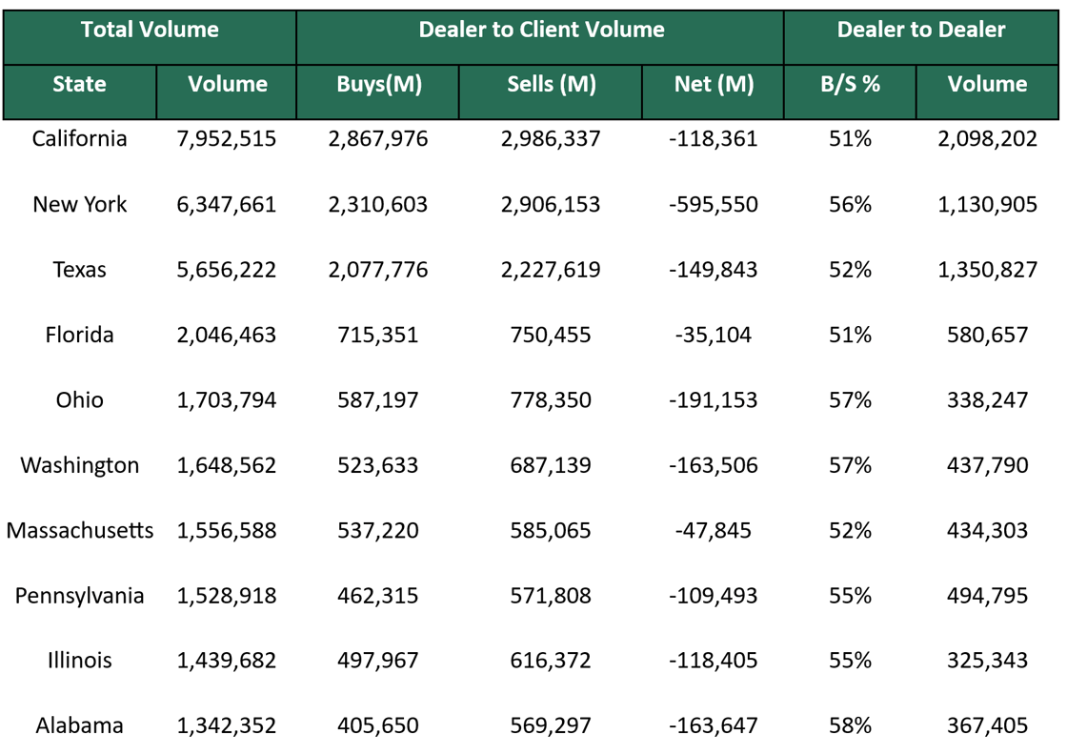Click the Alabama state cell
The width and height of the screenshot is (1067, 755).
(80, 725)
